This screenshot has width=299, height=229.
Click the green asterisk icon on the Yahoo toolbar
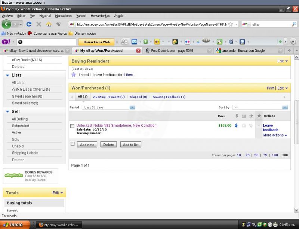tap(146, 42)
